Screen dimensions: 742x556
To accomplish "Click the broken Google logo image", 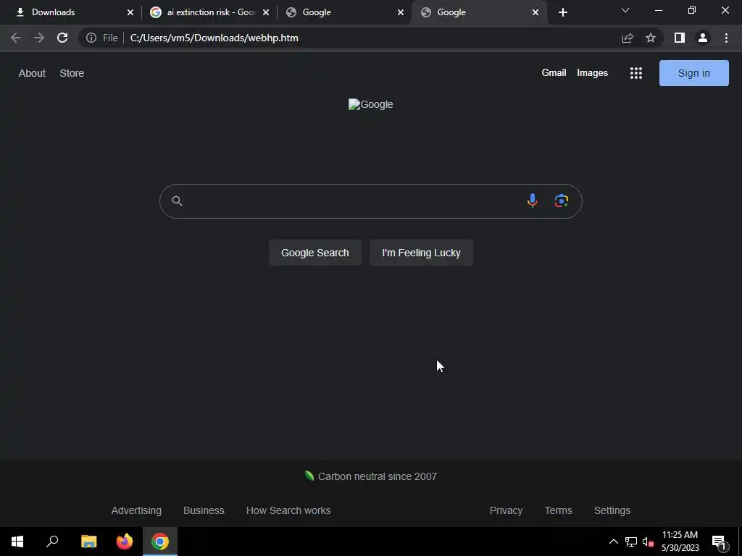I will tap(370, 104).
